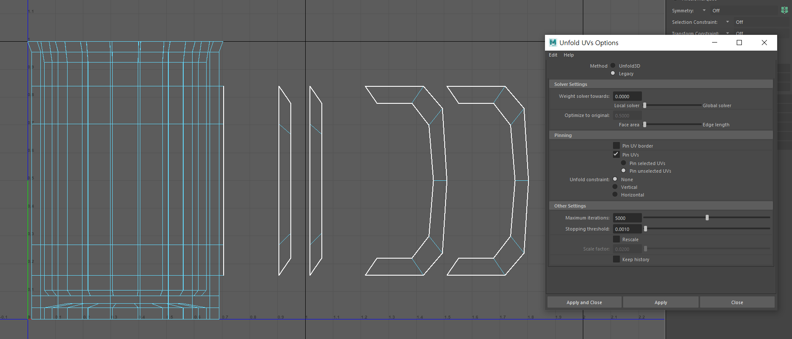Open the Symmetry dropdown arrow

pos(704,10)
